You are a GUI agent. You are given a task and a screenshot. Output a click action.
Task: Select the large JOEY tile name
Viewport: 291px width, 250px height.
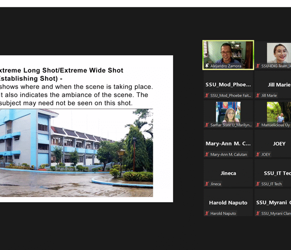coord(279,144)
